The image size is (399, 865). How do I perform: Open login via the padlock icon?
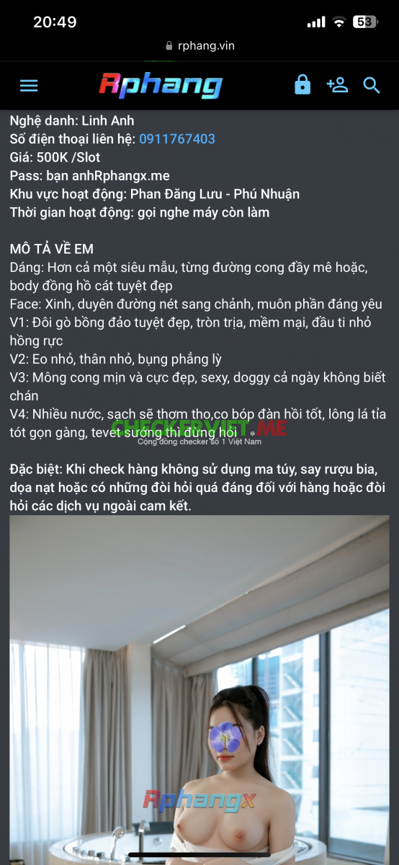click(x=302, y=86)
